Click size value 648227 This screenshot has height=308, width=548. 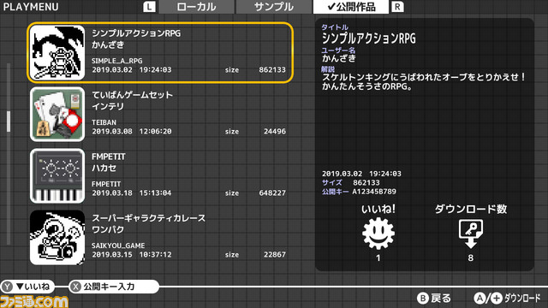pyautogui.click(x=272, y=193)
